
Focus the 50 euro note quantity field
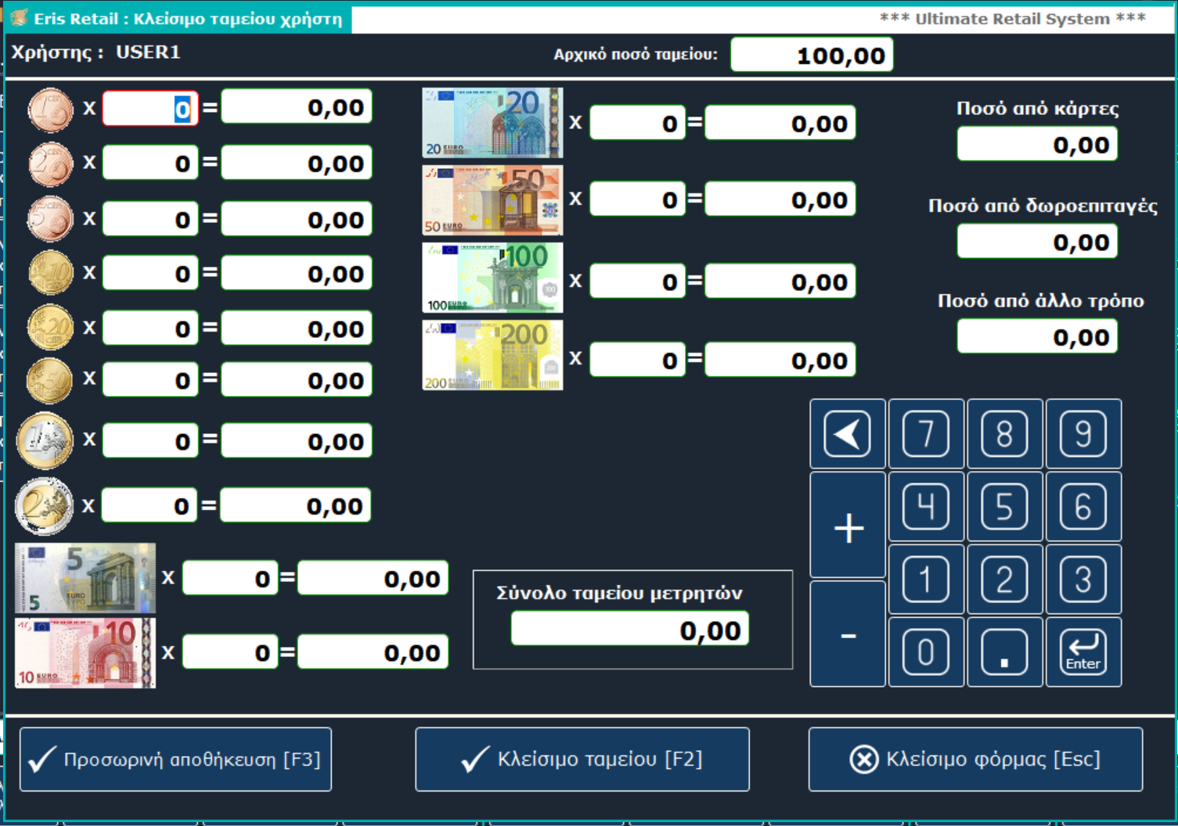tap(638, 199)
